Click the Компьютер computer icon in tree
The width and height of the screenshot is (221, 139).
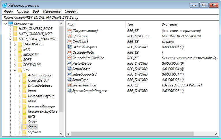click(x=10, y=24)
